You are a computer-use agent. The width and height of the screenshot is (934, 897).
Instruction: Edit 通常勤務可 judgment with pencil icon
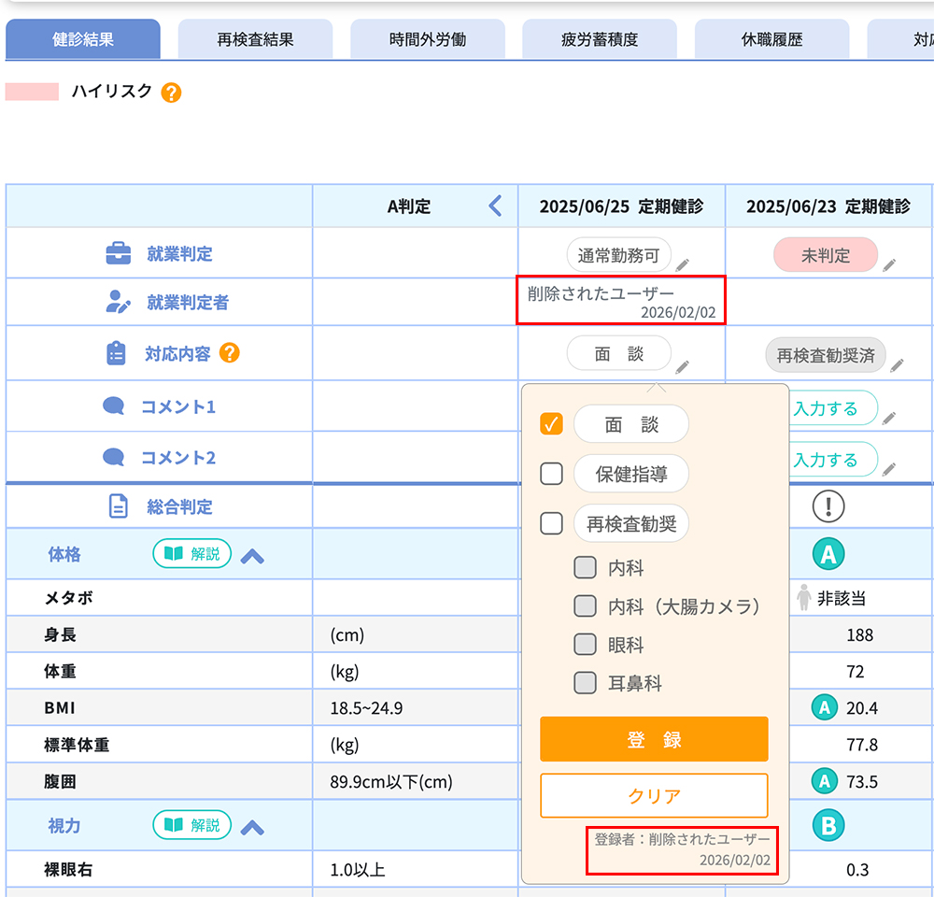tap(683, 264)
